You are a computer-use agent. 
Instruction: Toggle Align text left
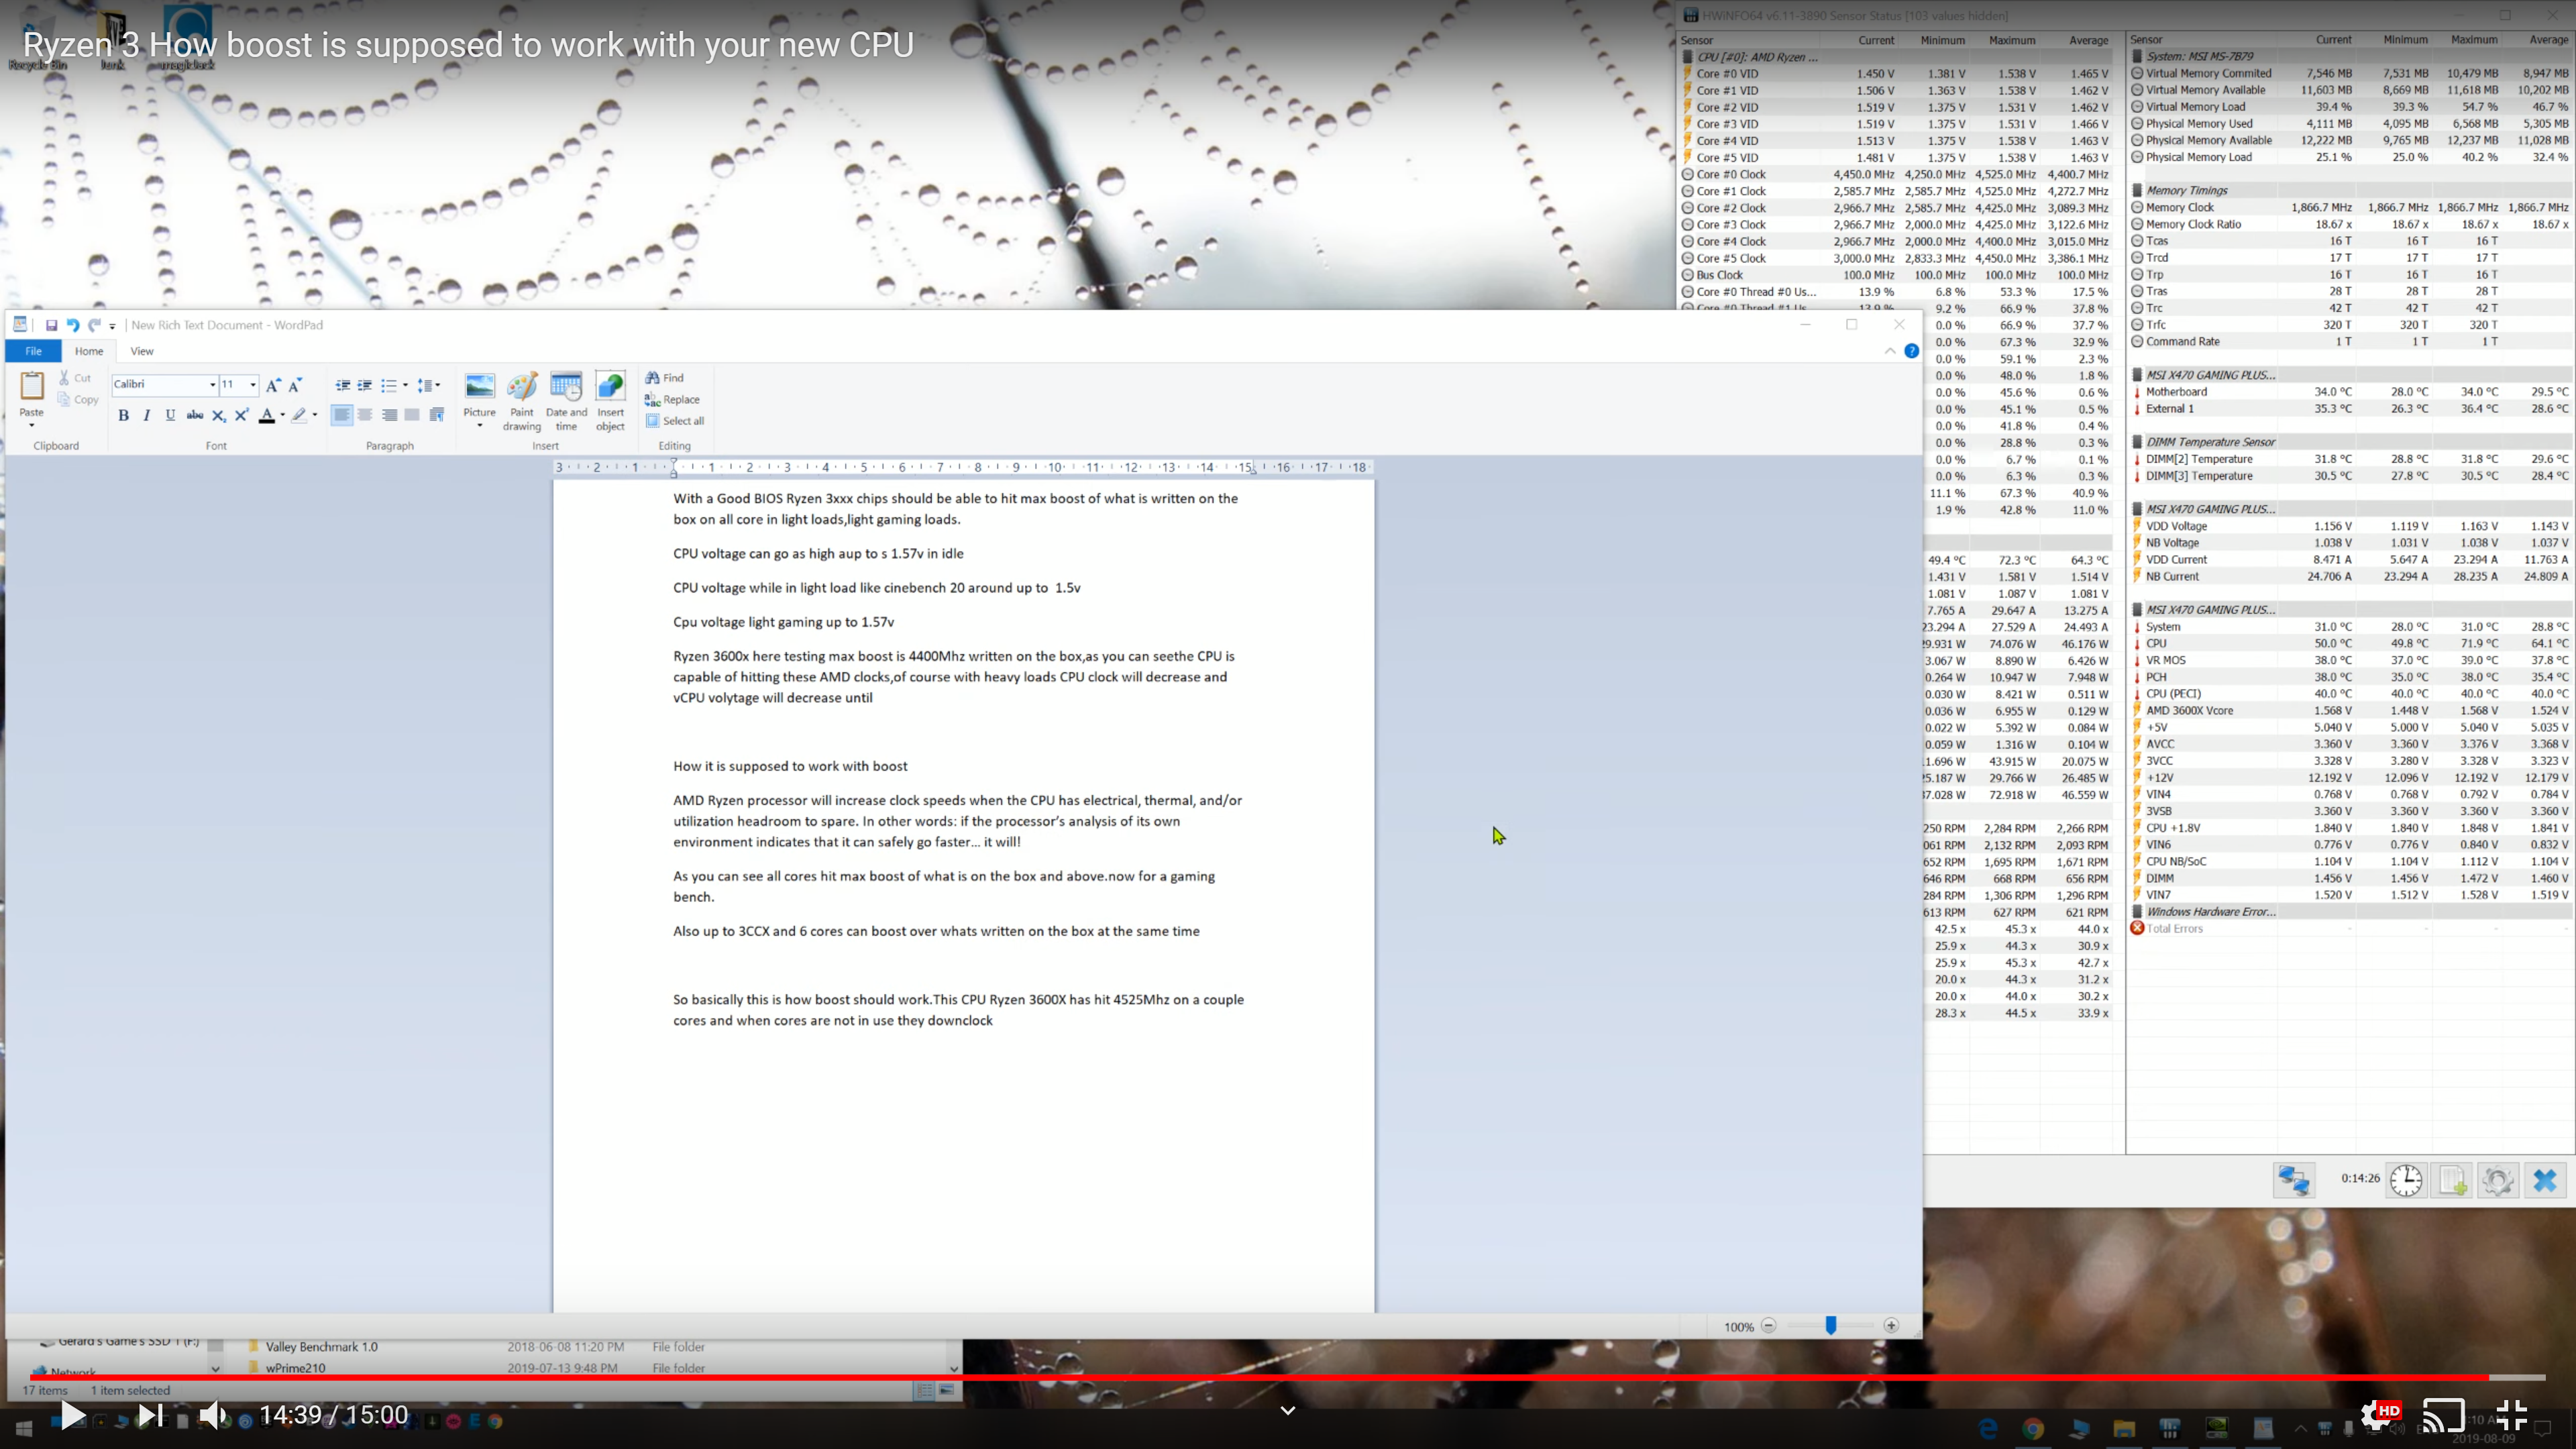[342, 415]
